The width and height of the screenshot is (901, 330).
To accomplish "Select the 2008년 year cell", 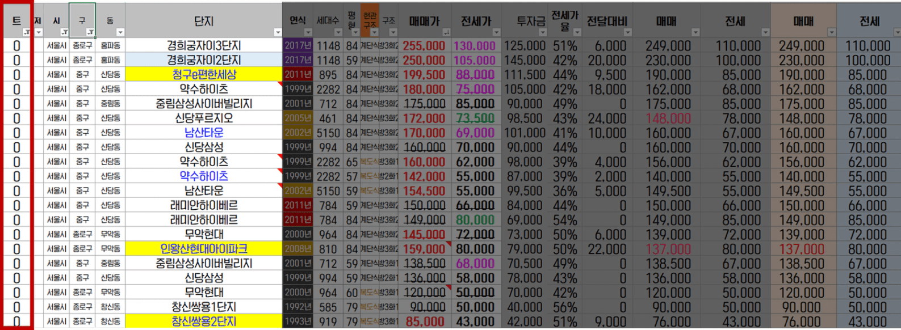I will (x=298, y=248).
